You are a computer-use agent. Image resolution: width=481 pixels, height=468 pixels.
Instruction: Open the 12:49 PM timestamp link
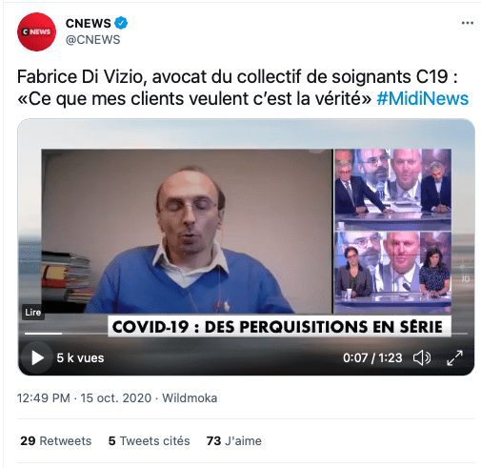(x=84, y=398)
